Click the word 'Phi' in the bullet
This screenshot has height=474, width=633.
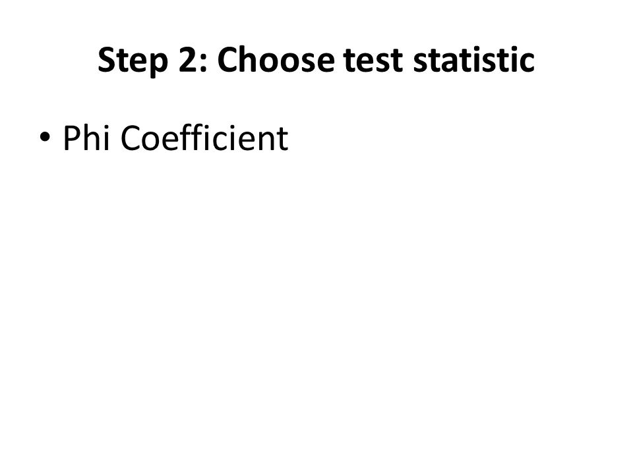point(86,138)
